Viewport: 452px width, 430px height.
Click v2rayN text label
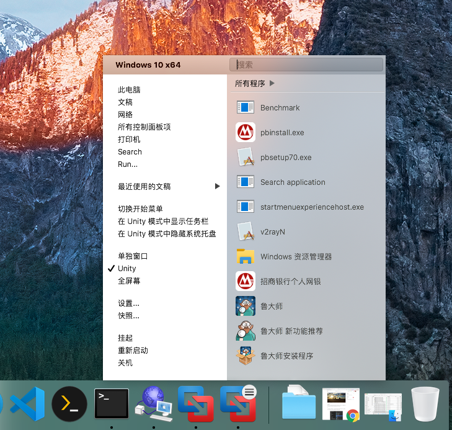273,231
